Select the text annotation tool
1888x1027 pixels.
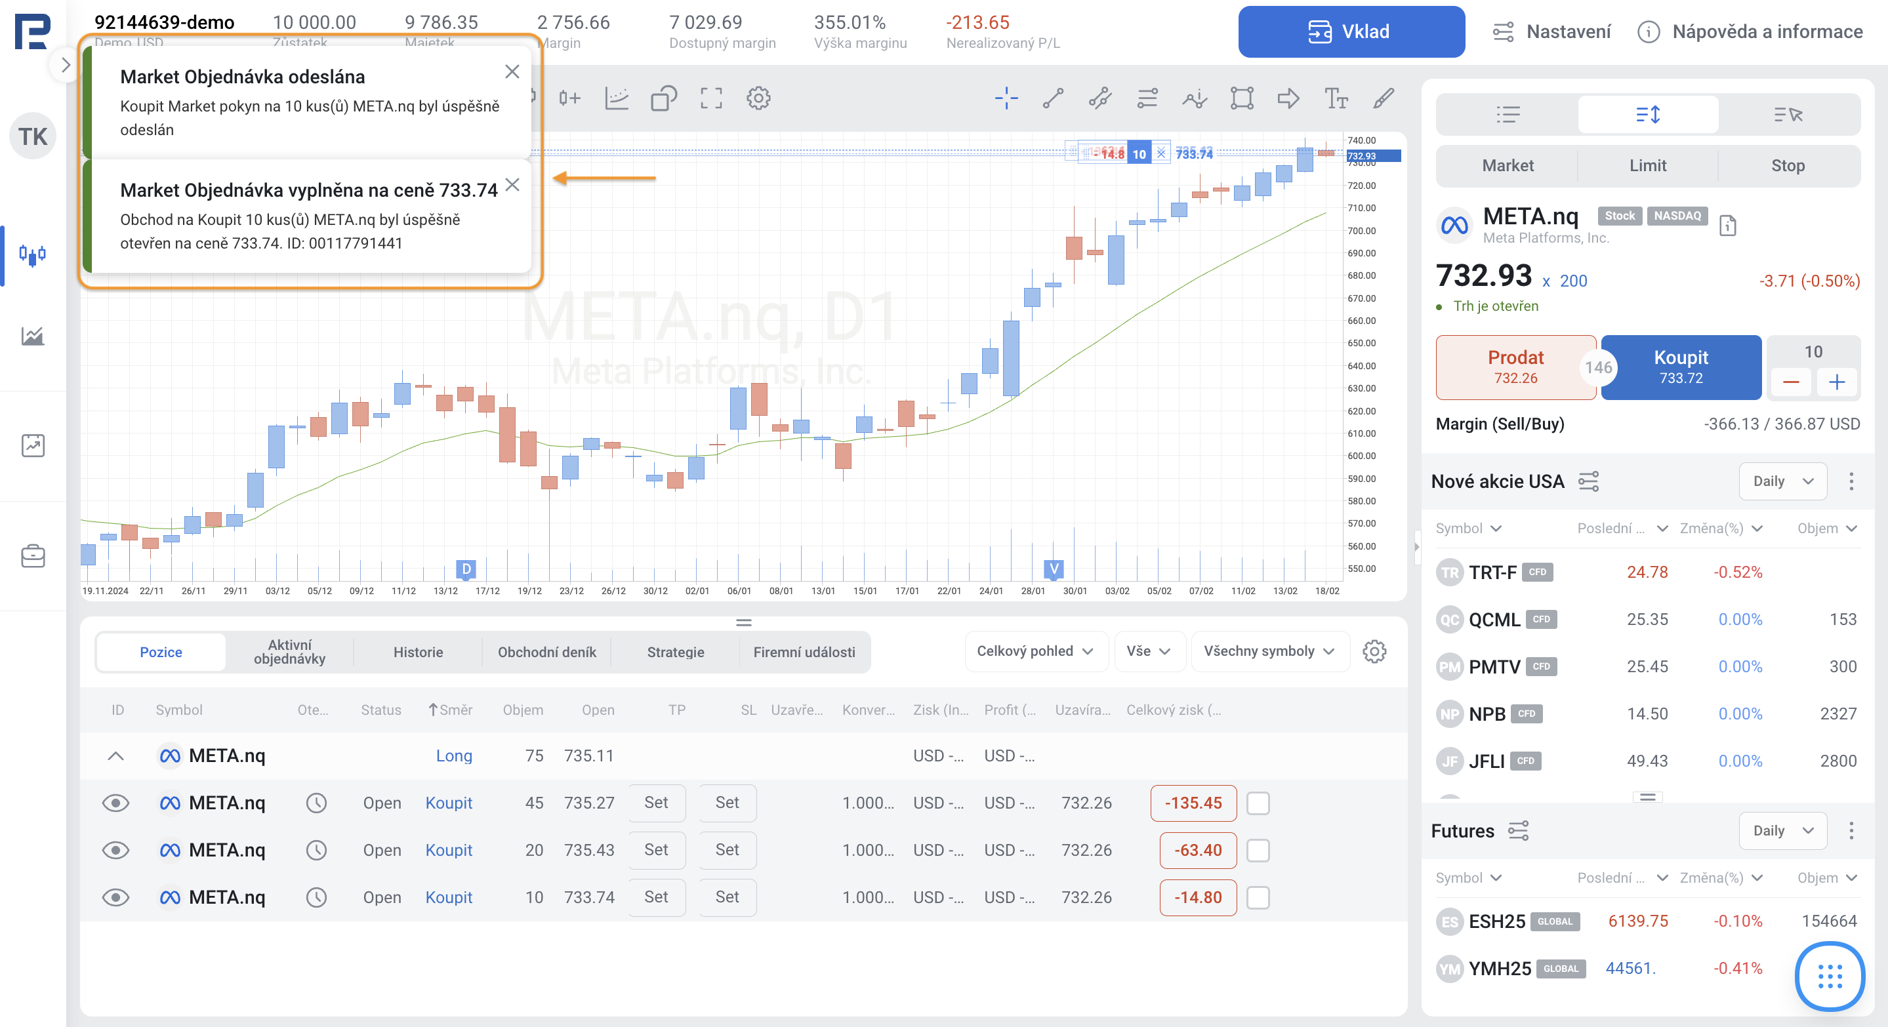point(1336,98)
